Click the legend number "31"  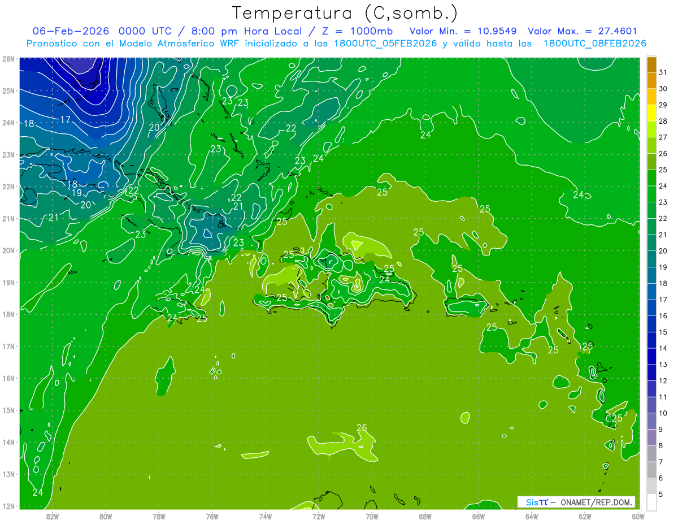(x=663, y=72)
